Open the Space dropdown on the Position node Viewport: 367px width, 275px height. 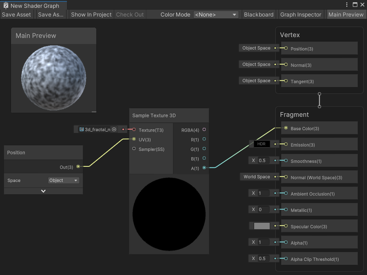(63, 180)
